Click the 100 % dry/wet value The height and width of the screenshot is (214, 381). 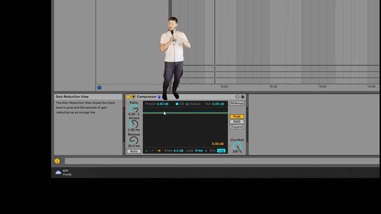[x=237, y=152]
